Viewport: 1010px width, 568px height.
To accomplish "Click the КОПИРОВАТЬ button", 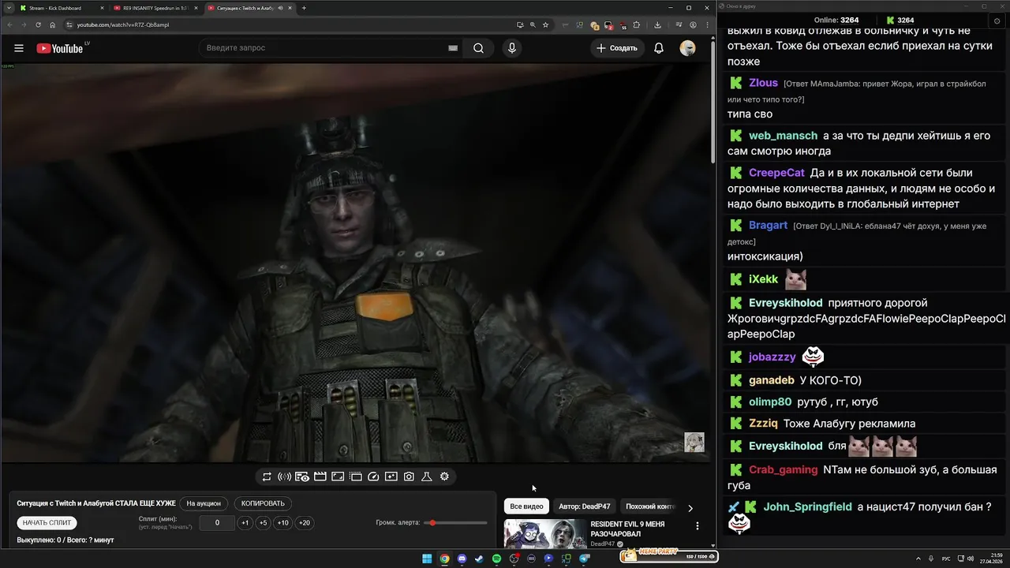I will click(263, 503).
